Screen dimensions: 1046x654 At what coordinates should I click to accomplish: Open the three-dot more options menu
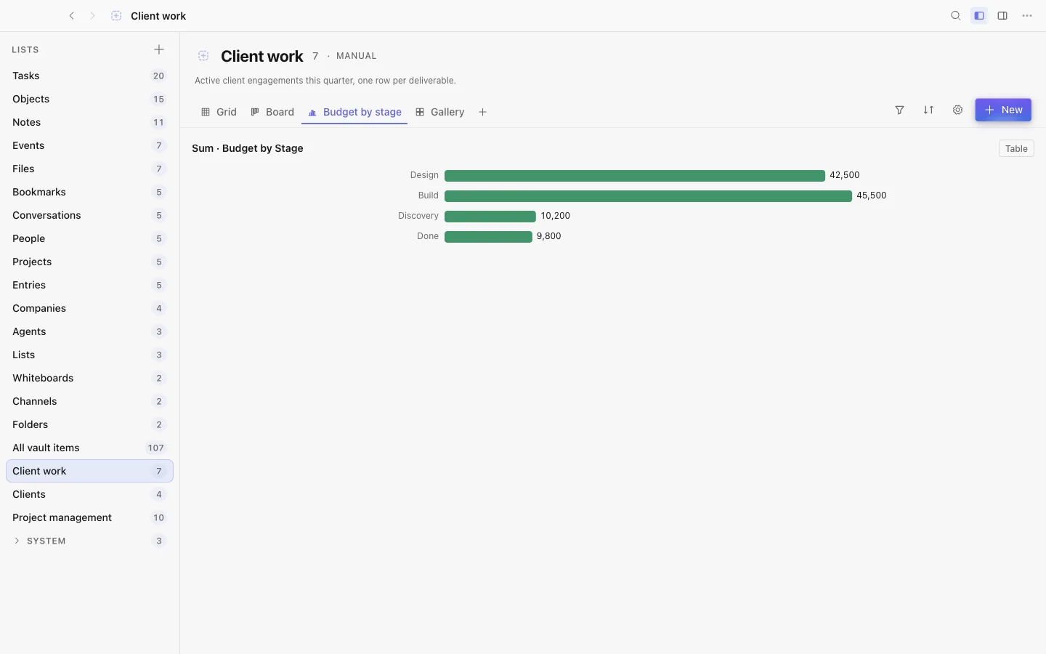(1027, 16)
